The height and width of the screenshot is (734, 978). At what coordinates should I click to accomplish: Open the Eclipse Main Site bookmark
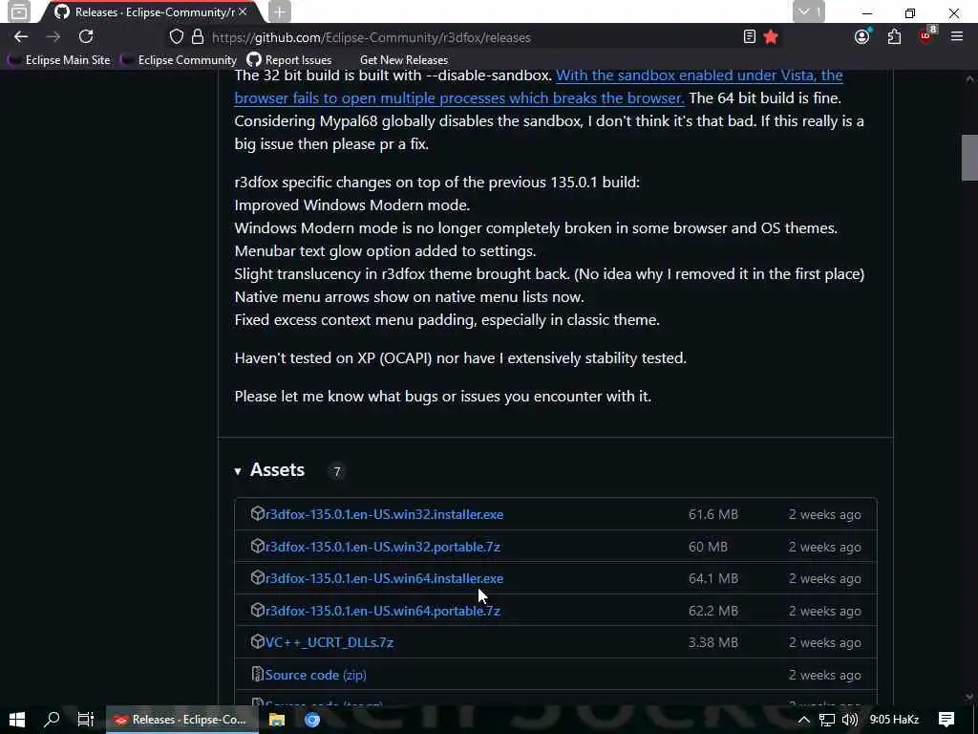coord(58,60)
